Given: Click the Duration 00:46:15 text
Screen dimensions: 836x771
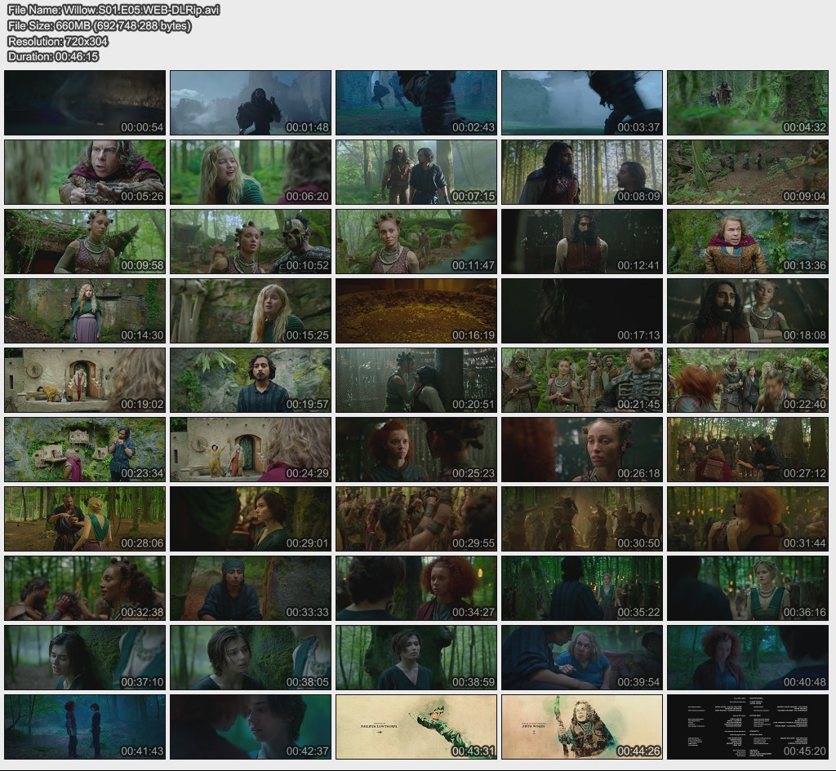Looking at the screenshot, I should click(53, 56).
